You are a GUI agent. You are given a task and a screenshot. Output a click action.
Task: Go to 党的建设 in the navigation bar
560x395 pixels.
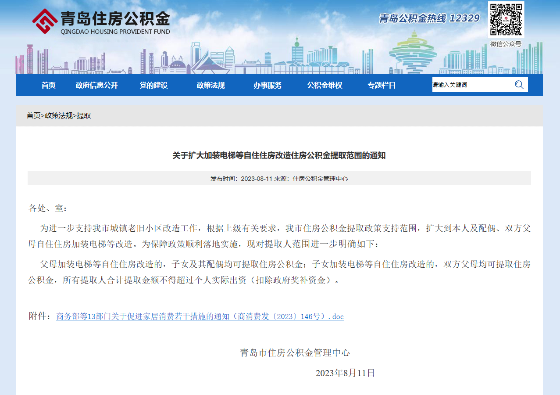pyautogui.click(x=153, y=85)
